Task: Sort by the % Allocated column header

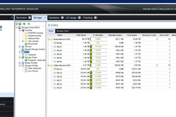Action: 98,35
